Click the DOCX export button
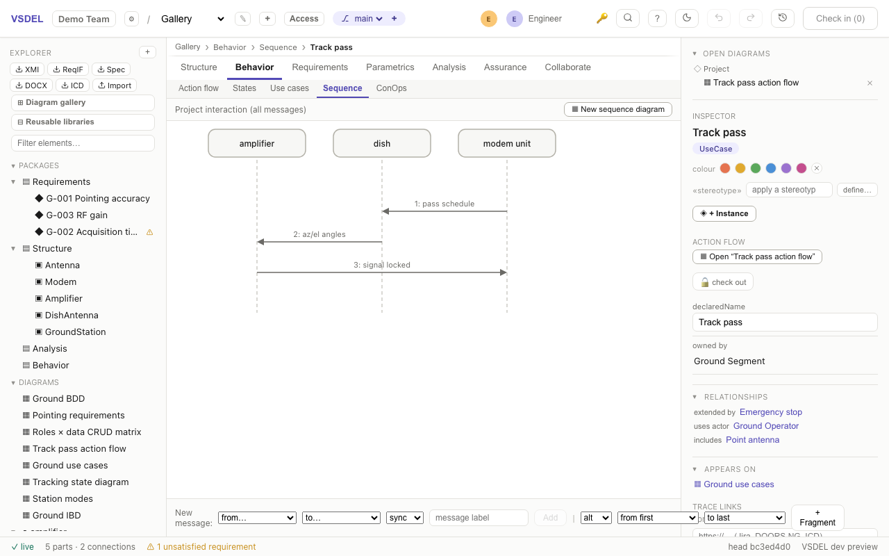This screenshot has height=556, width=889. click(31, 85)
